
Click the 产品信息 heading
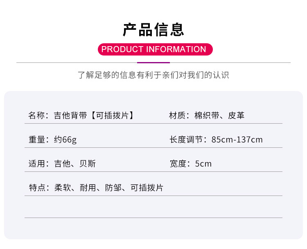pyautogui.click(x=153, y=30)
